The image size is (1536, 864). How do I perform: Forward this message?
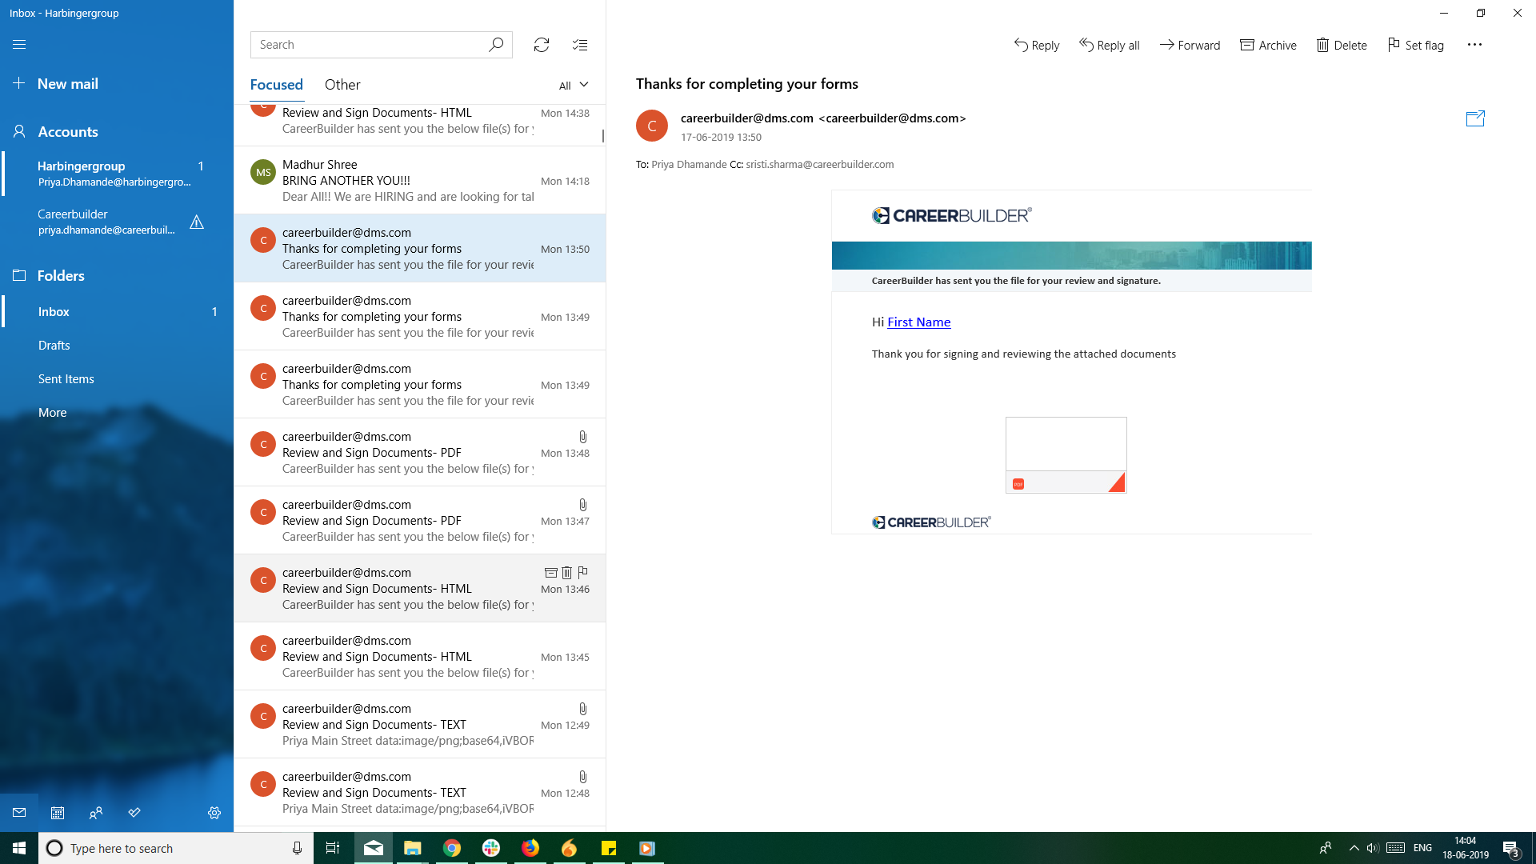pyautogui.click(x=1190, y=45)
